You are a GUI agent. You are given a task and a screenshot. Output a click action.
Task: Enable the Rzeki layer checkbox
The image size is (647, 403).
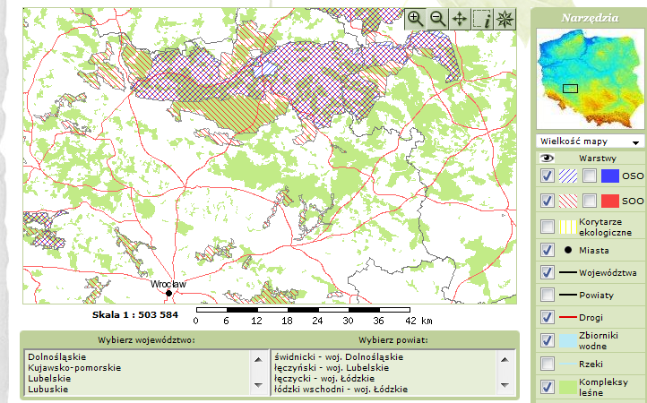pyautogui.click(x=548, y=364)
